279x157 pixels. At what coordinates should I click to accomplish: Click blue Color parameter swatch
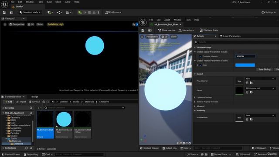click(x=245, y=65)
